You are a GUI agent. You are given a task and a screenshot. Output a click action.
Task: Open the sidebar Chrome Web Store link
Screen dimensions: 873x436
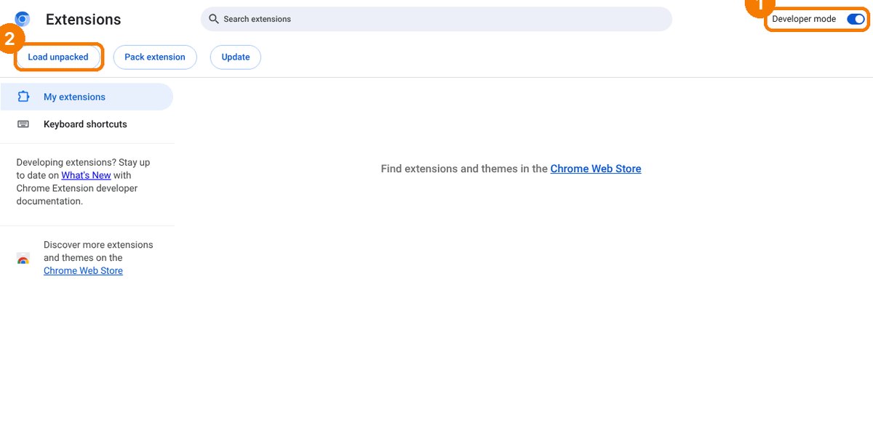pos(83,270)
